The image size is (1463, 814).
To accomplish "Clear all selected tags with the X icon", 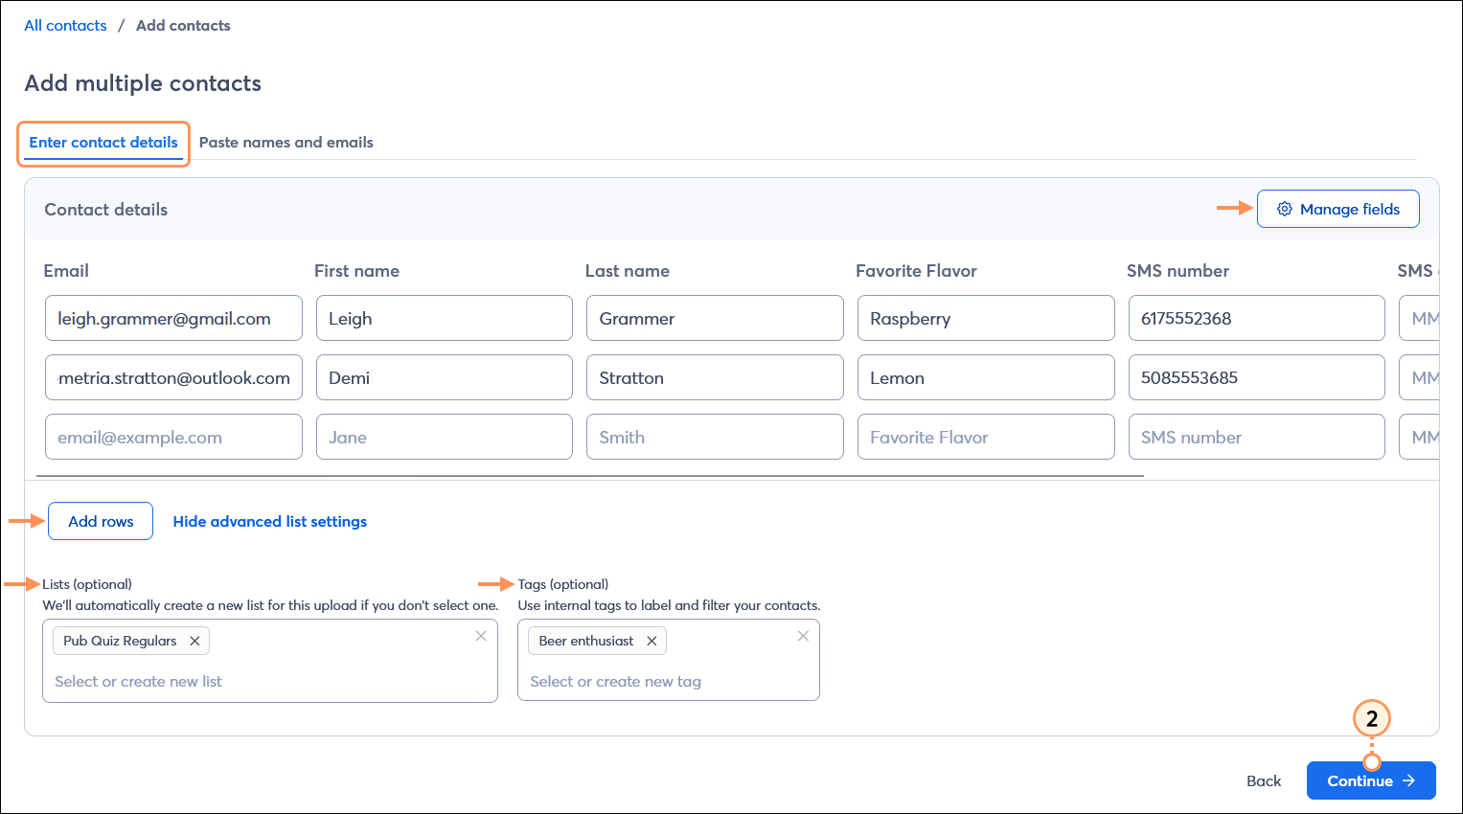I will pyautogui.click(x=803, y=636).
